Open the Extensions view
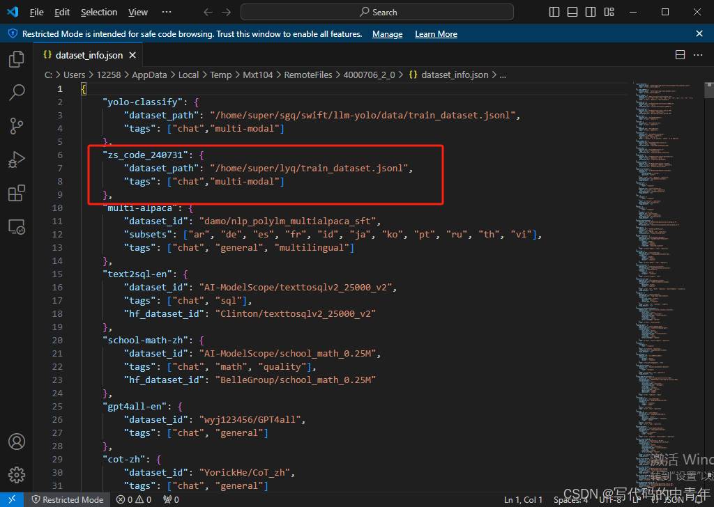 coord(17,193)
